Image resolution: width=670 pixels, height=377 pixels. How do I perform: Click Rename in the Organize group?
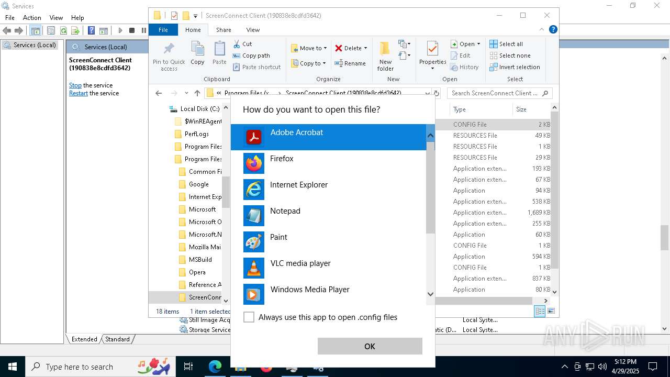pyautogui.click(x=350, y=63)
